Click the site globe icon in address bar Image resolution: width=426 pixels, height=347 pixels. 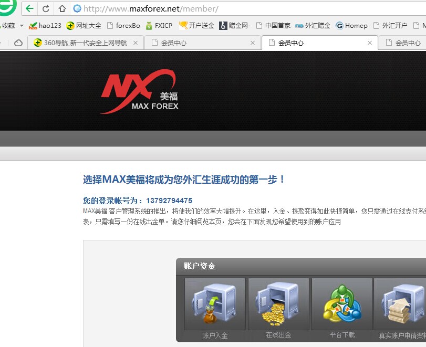[77, 9]
